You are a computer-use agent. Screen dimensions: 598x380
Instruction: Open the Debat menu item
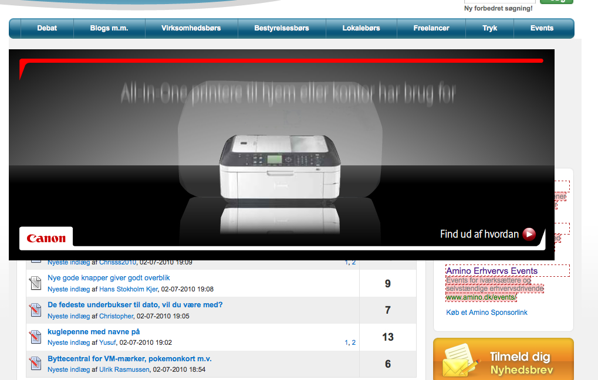pos(47,28)
